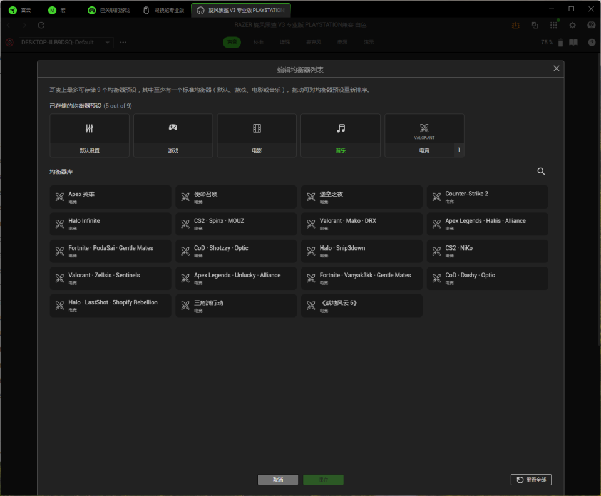
Task: Select the VALORANT 电竞 preset card
Action: pos(424,135)
